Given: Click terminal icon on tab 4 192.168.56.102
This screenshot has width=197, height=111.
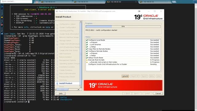Looking at the screenshot, I should [x=108, y=2].
